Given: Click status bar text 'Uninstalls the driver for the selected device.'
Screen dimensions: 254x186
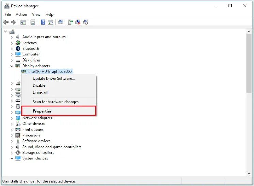Looking at the screenshot, I should pos(39,181).
